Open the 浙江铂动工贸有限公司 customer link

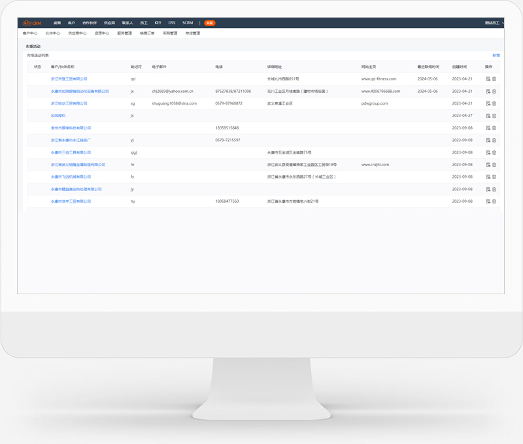coord(69,103)
